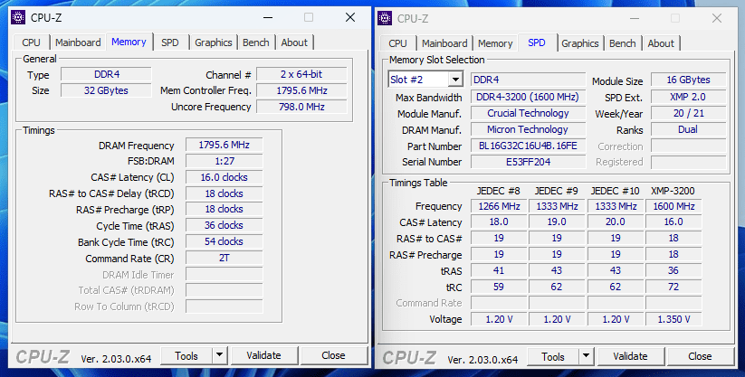
Task: Select SPD tab in right CPU-Z window
Action: click(537, 42)
